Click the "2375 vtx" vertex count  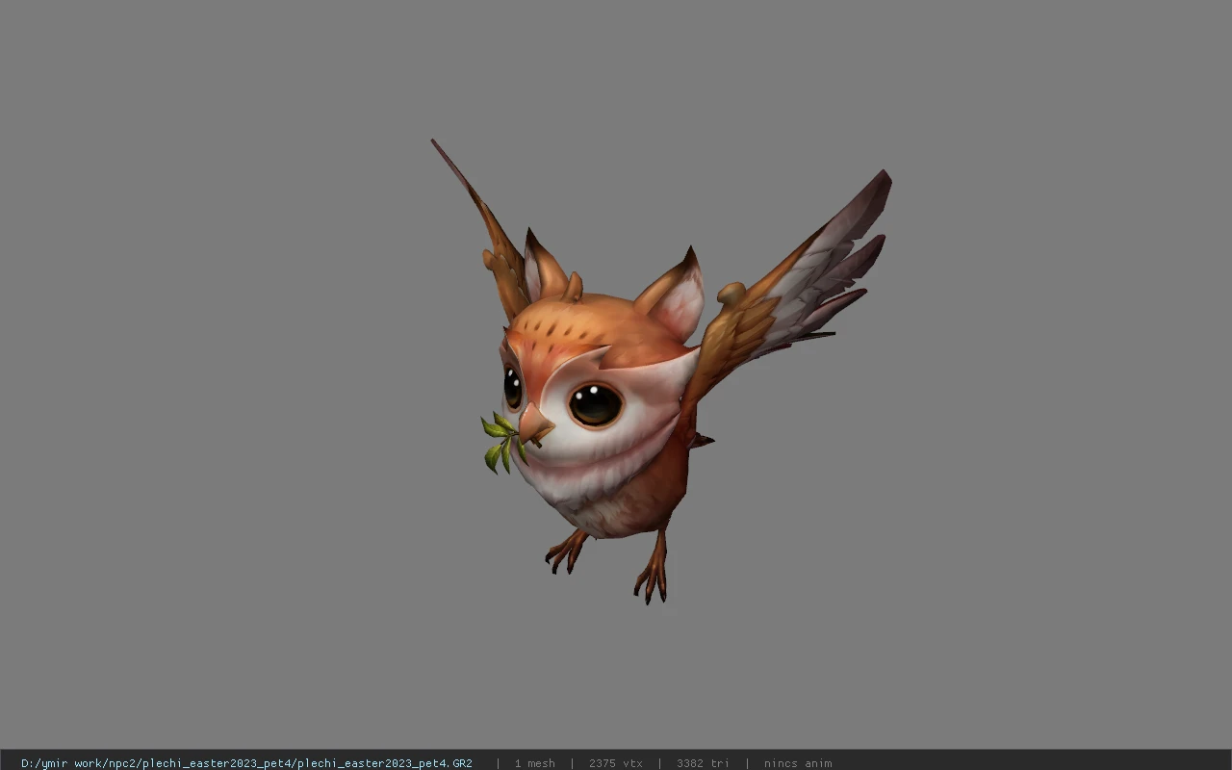pyautogui.click(x=616, y=763)
